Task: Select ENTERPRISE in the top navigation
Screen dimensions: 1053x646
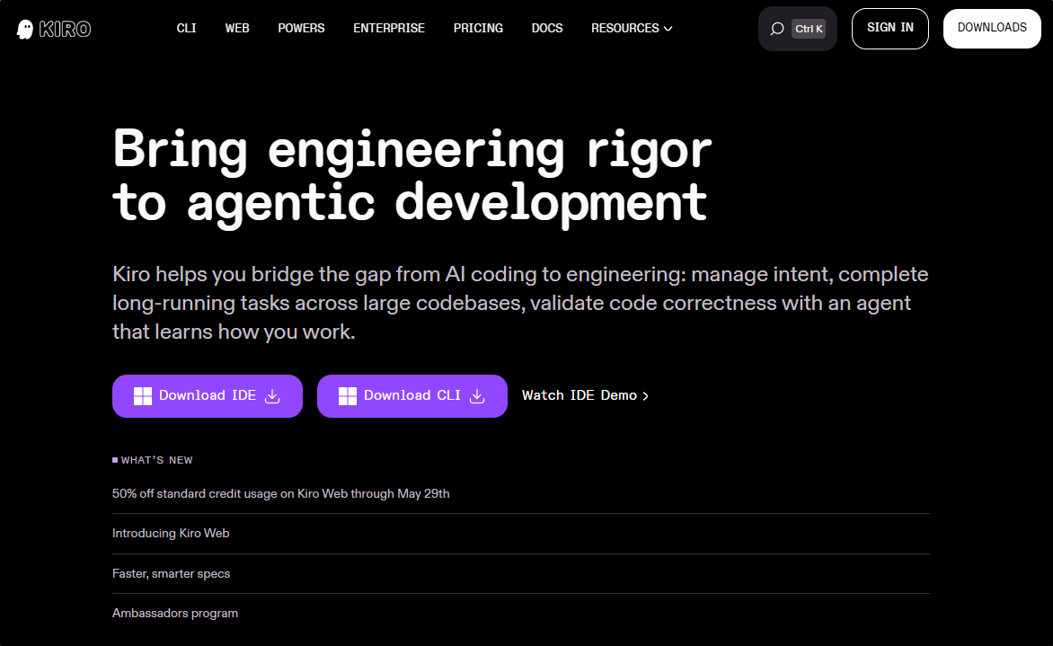Action: tap(389, 28)
